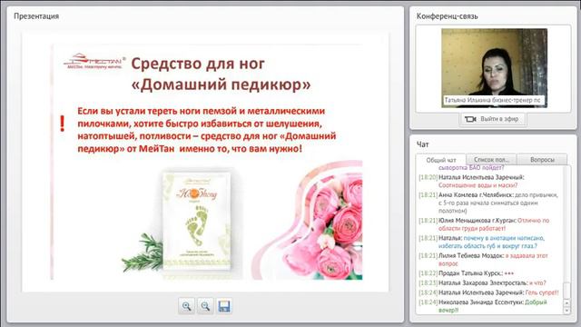Viewport: 581px width, 327px height.
Task: Select the webcam video of Татьяна Ильина
Action: 494,68
